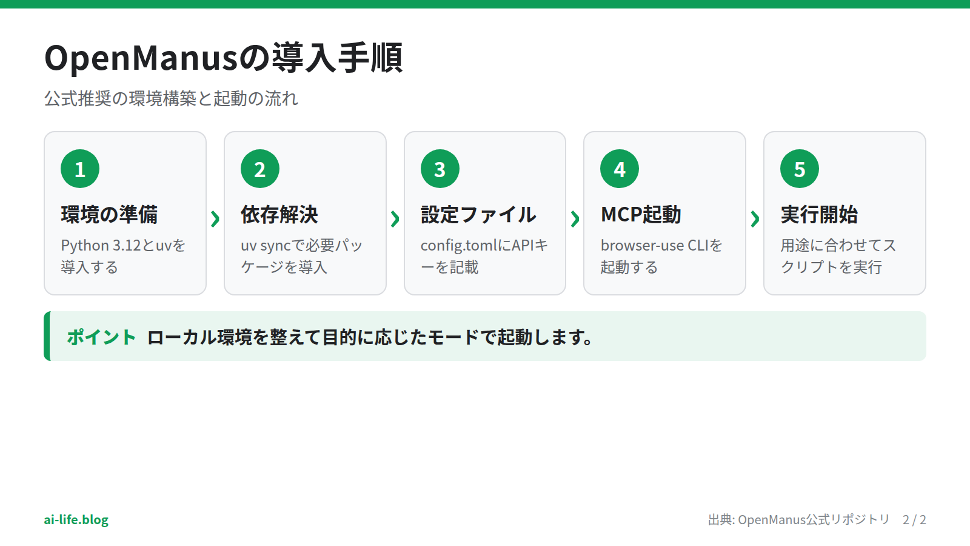
Task: Open the ai-life.blog footer link
Action: click(76, 520)
